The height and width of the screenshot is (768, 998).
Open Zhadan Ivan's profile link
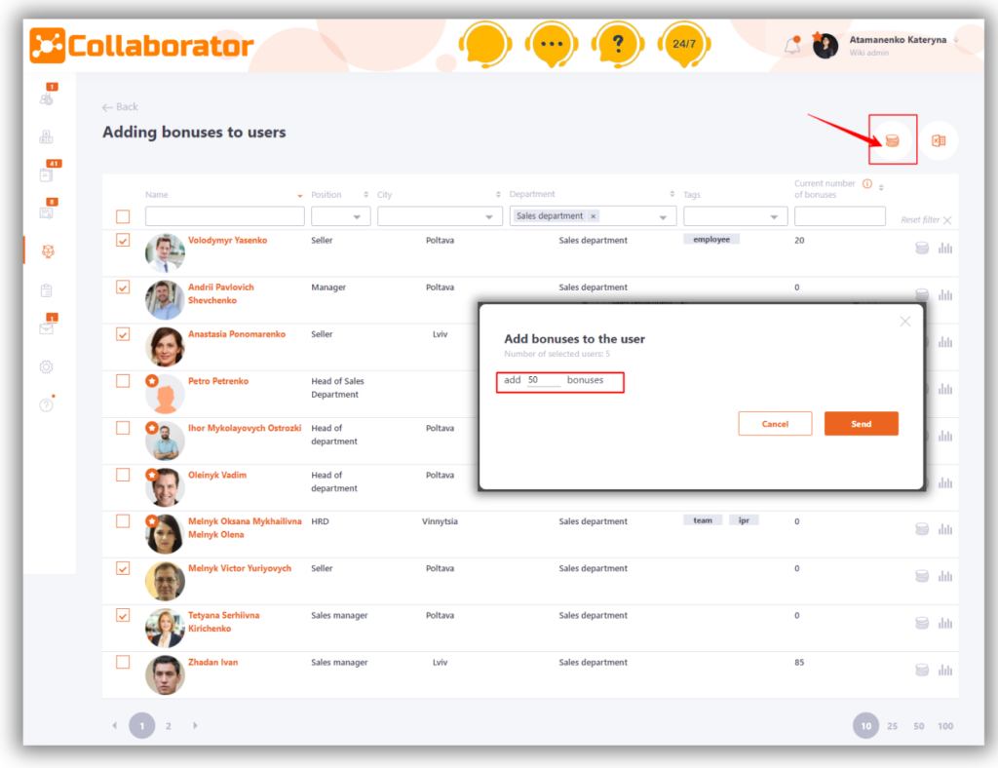point(212,662)
